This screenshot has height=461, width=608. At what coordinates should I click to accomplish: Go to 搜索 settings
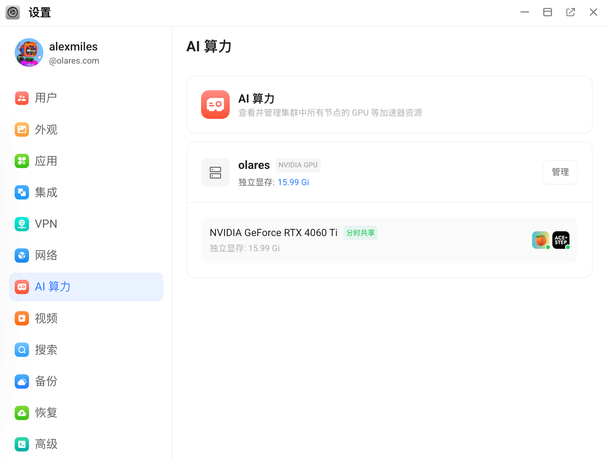click(x=86, y=350)
